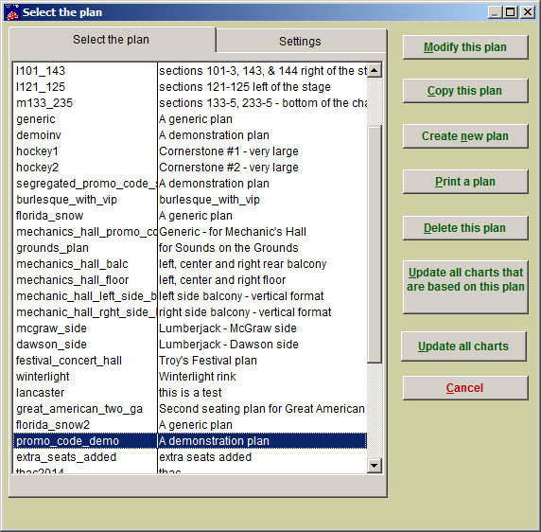Viewport: 541px width, 532px height.
Task: Cancel the plan selection dialog
Action: pyautogui.click(x=465, y=388)
